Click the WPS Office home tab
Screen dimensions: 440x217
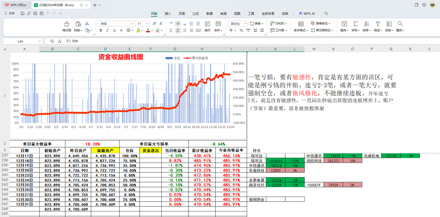pos(16,5)
